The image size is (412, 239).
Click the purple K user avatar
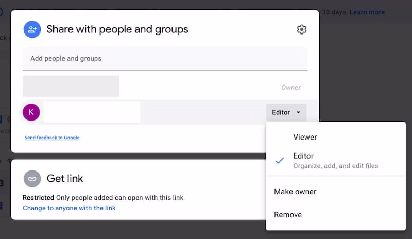[x=31, y=112]
